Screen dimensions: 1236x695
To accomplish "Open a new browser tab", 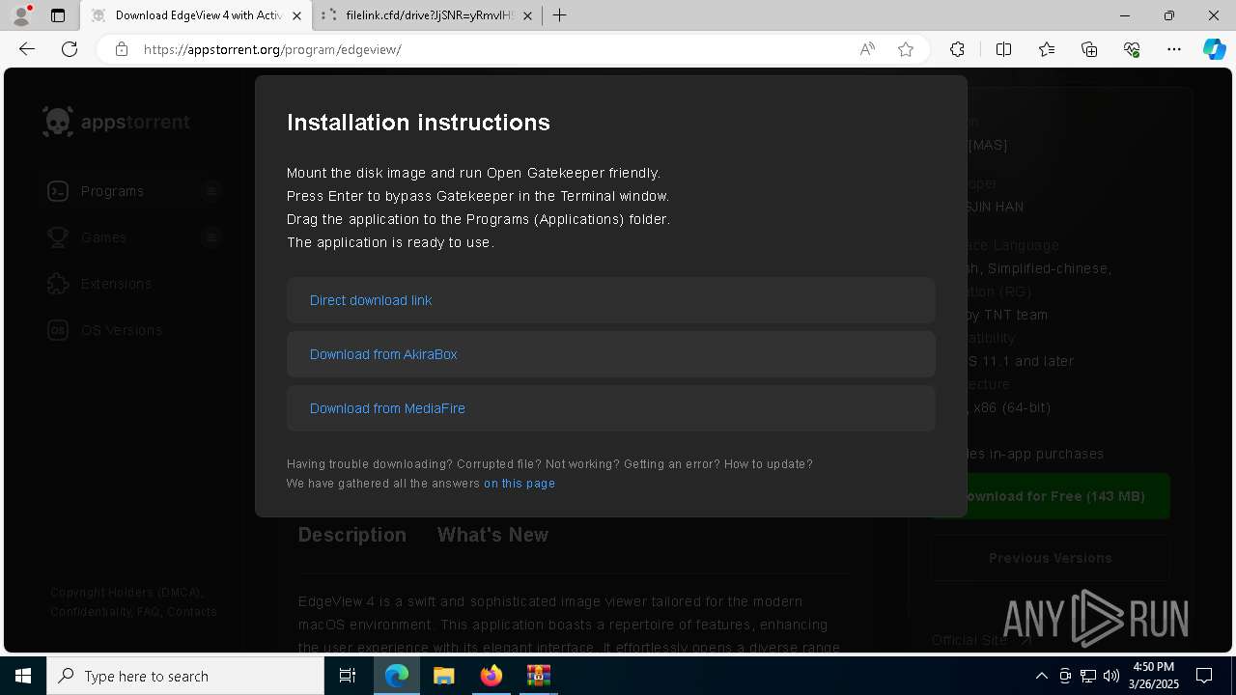I will coord(560,15).
